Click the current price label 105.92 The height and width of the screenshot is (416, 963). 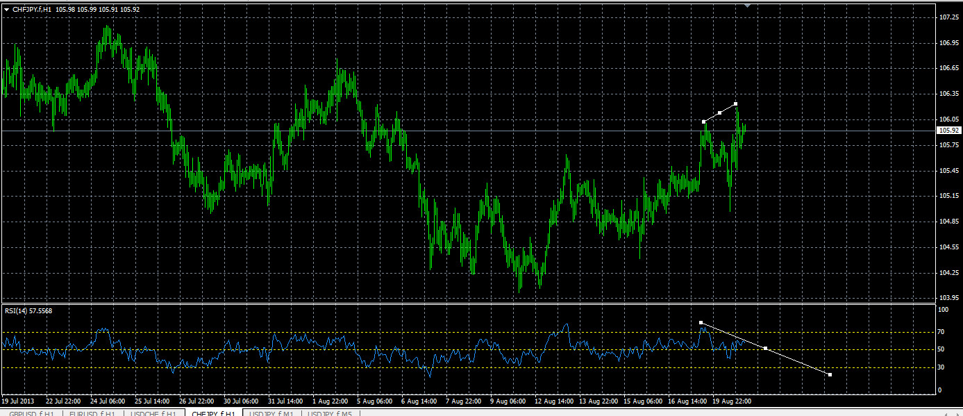(x=948, y=131)
